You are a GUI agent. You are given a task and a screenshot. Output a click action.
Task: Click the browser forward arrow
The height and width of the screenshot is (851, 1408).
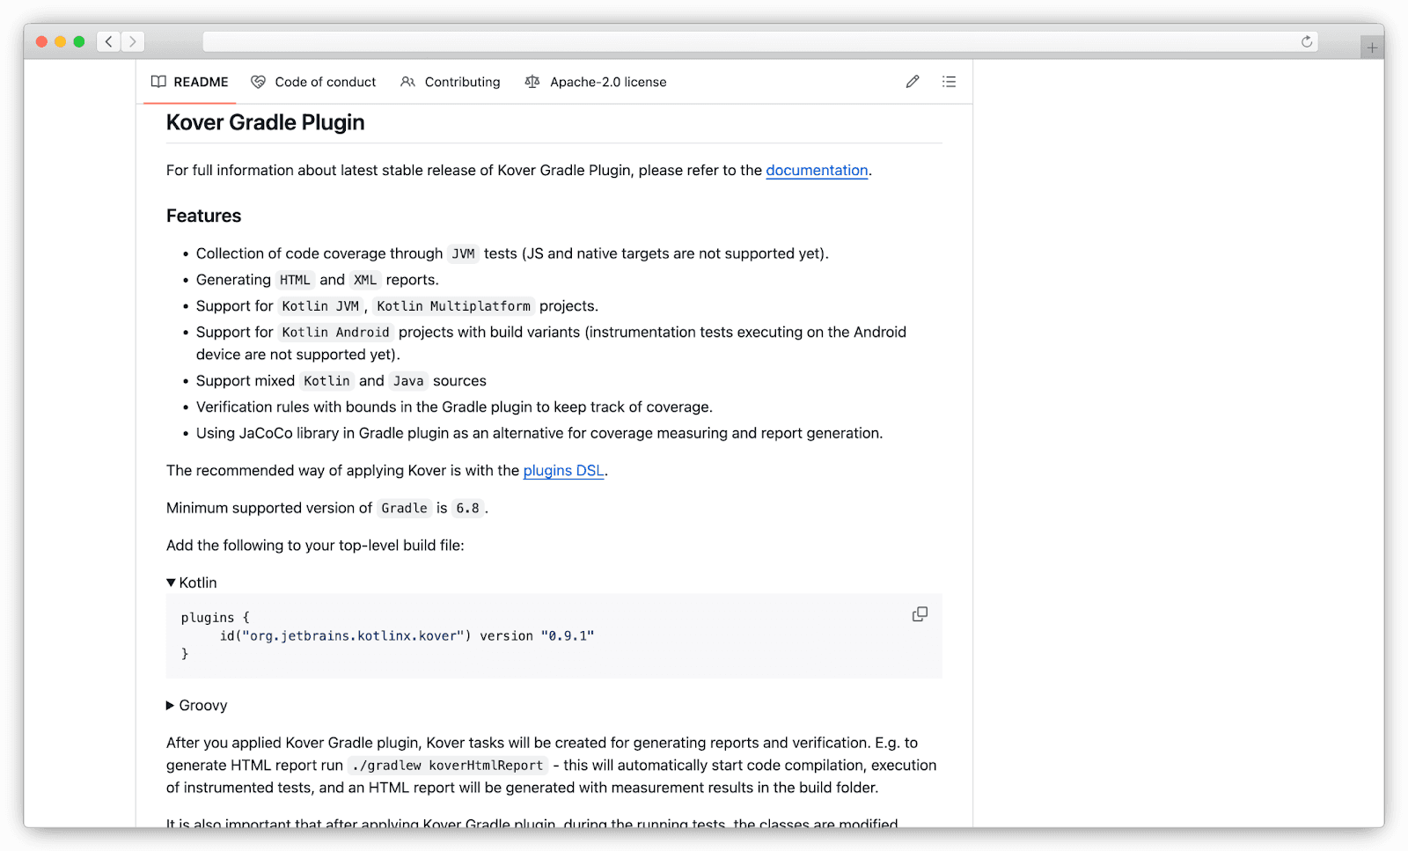[x=133, y=40]
